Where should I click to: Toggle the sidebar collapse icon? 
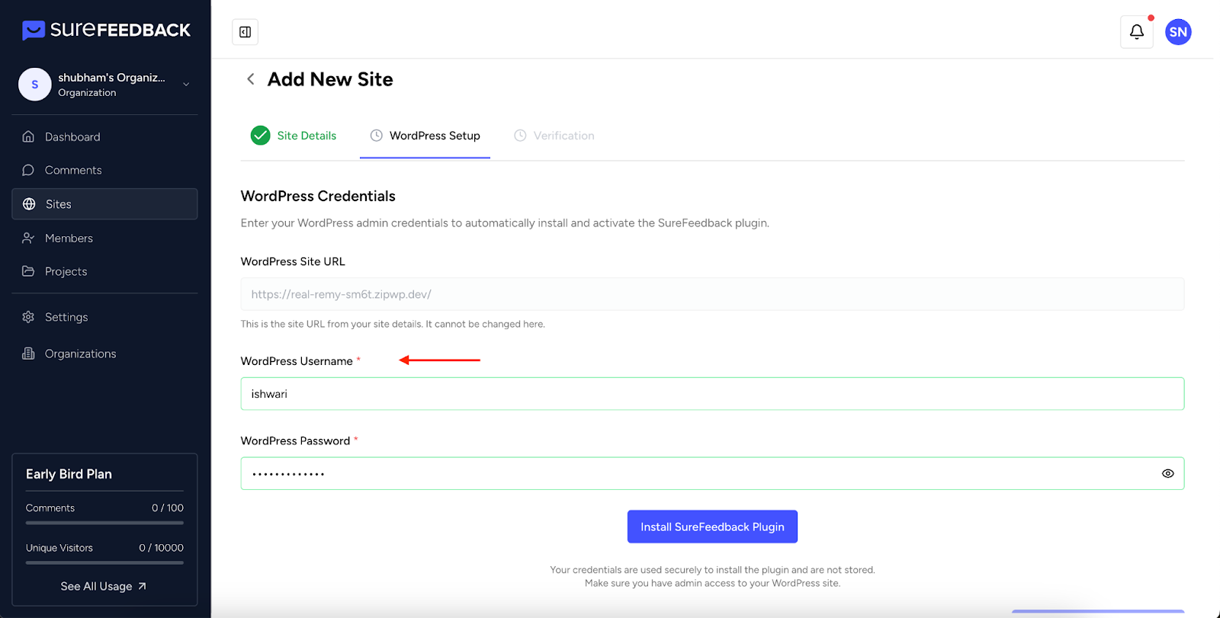(245, 32)
